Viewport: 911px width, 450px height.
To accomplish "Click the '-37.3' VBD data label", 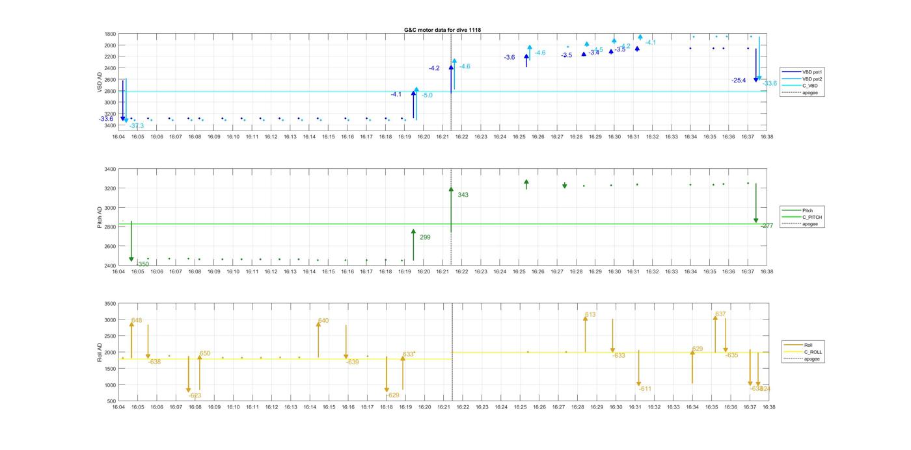I will click(137, 125).
